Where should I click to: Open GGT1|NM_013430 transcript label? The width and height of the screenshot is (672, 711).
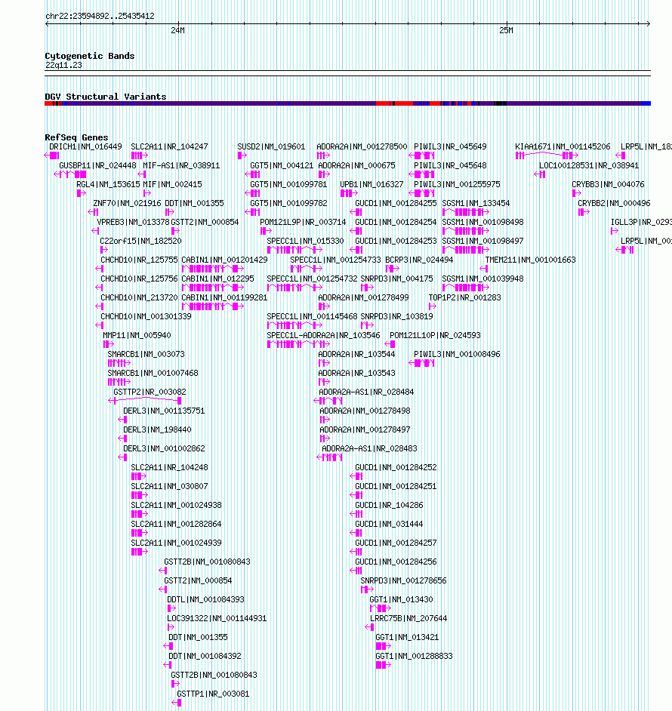[401, 600]
